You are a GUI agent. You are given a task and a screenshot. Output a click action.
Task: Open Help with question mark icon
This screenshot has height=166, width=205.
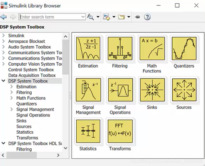pos(147,17)
